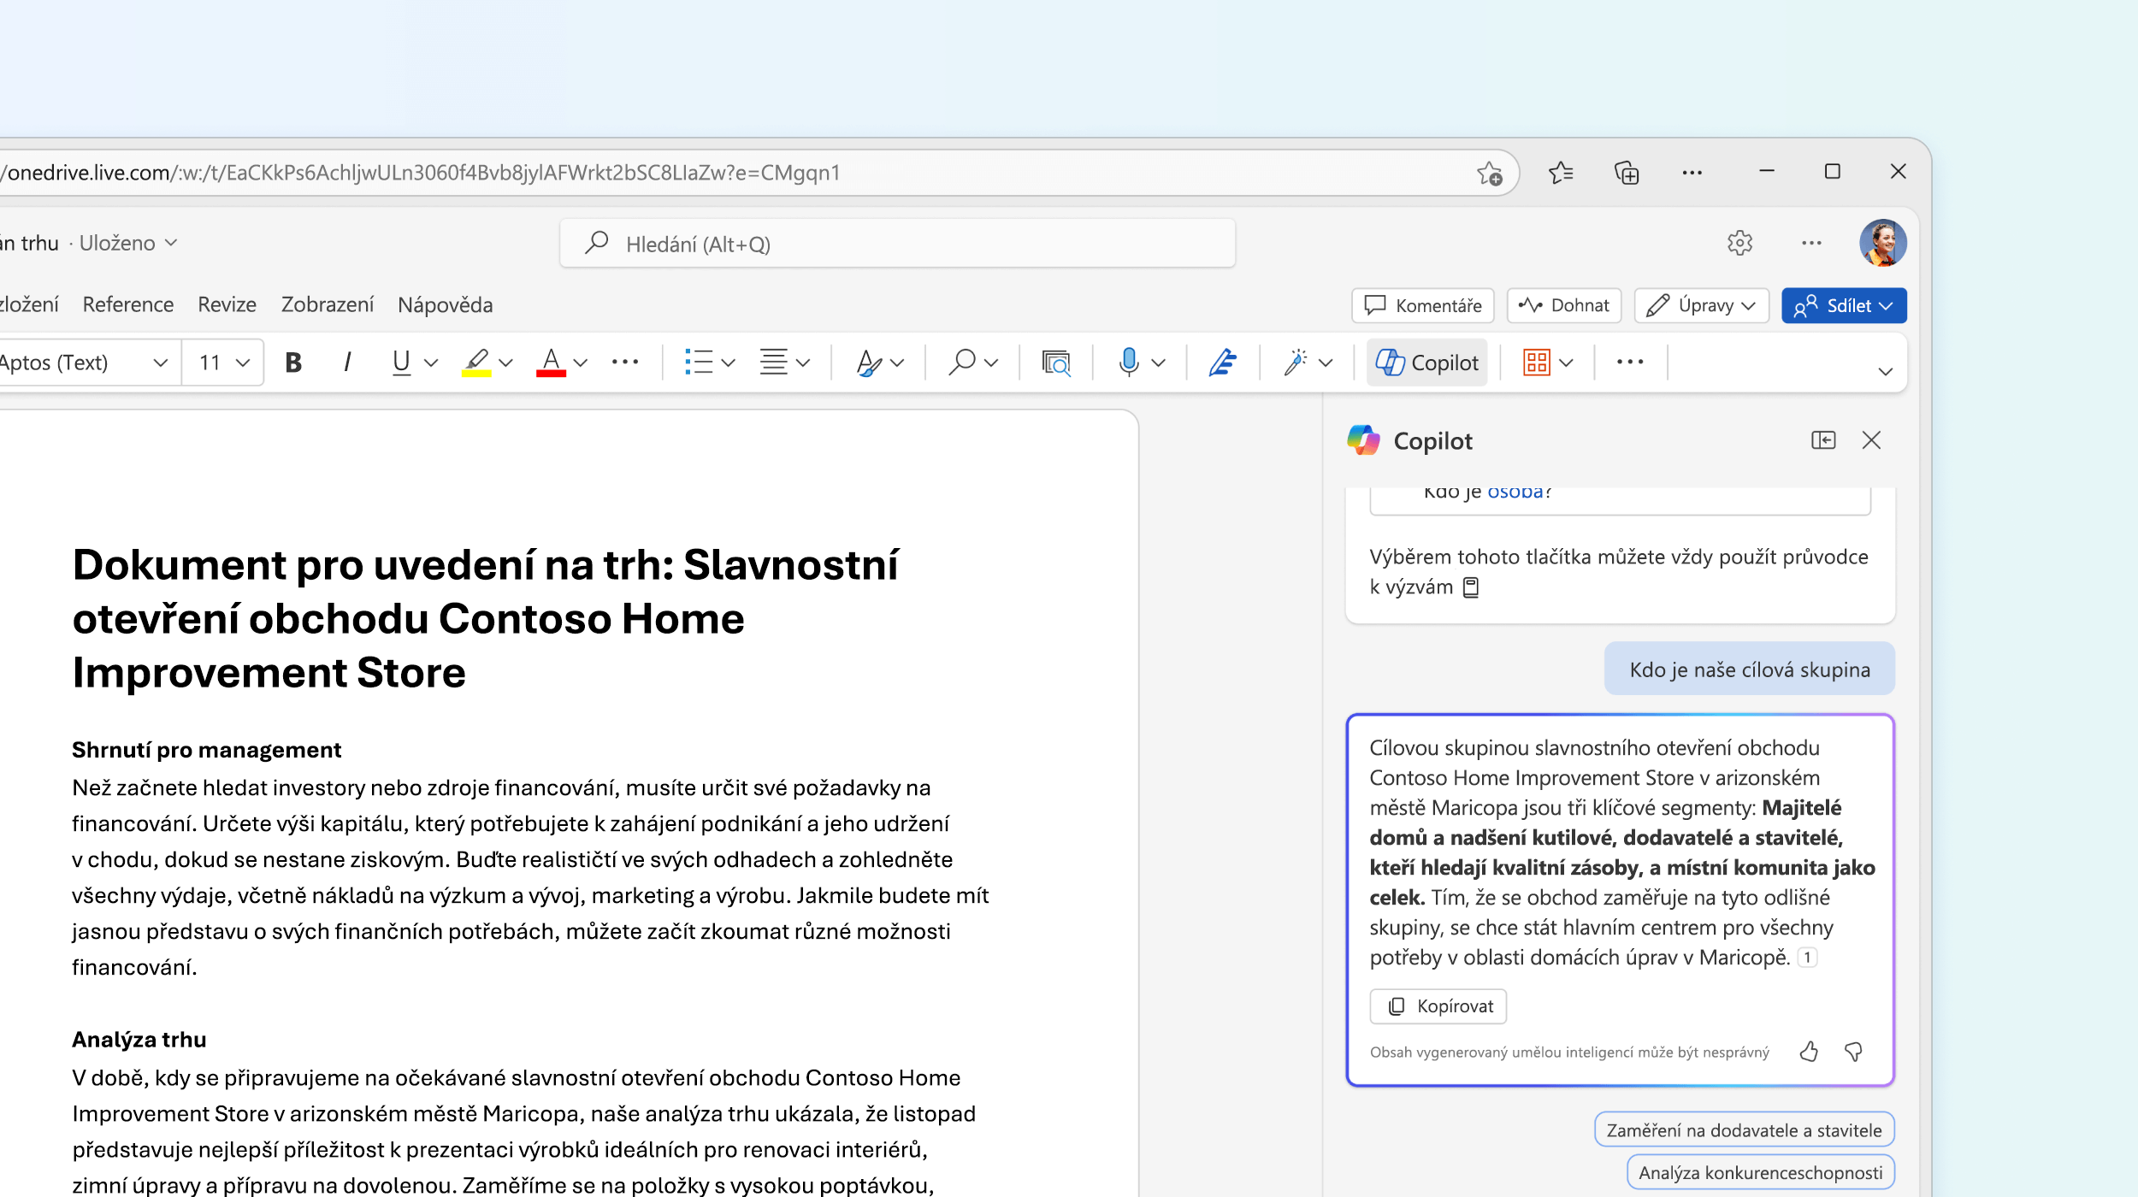2138x1197 pixels.
Task: Open the Reference tab
Action: [128, 304]
